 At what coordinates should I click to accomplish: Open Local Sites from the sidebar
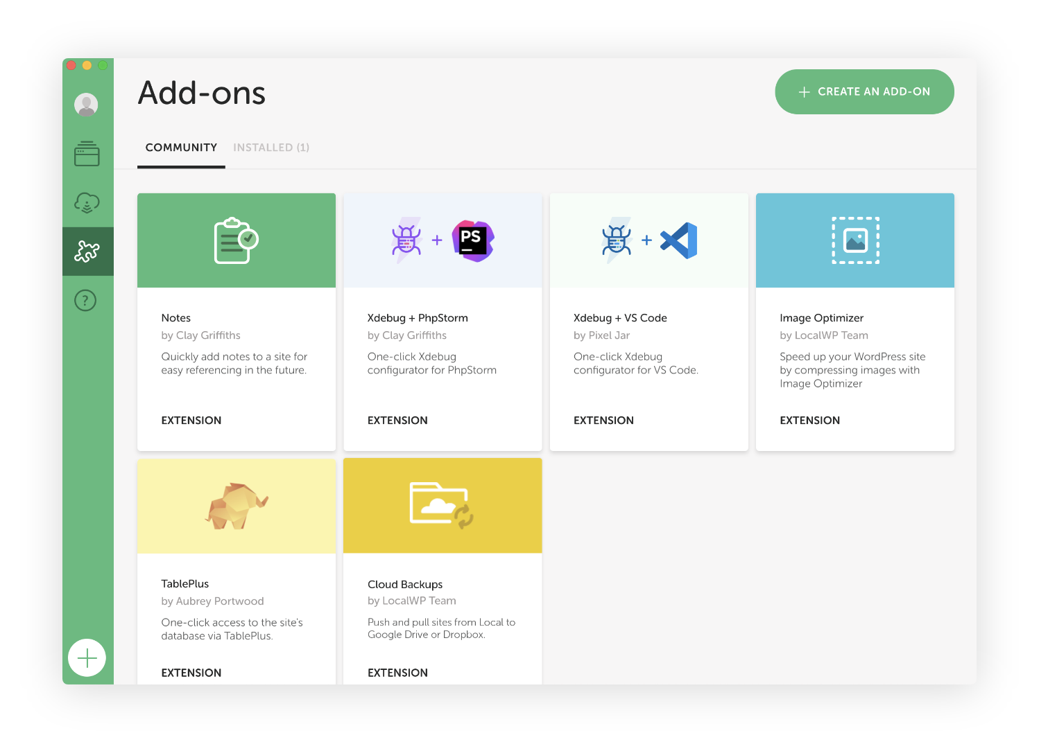87,154
